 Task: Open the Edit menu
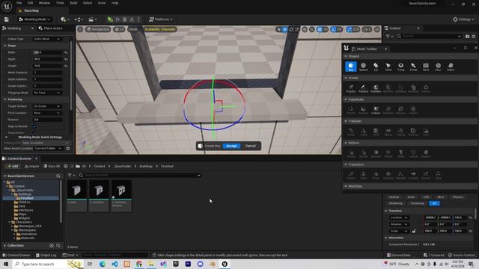coord(30,3)
